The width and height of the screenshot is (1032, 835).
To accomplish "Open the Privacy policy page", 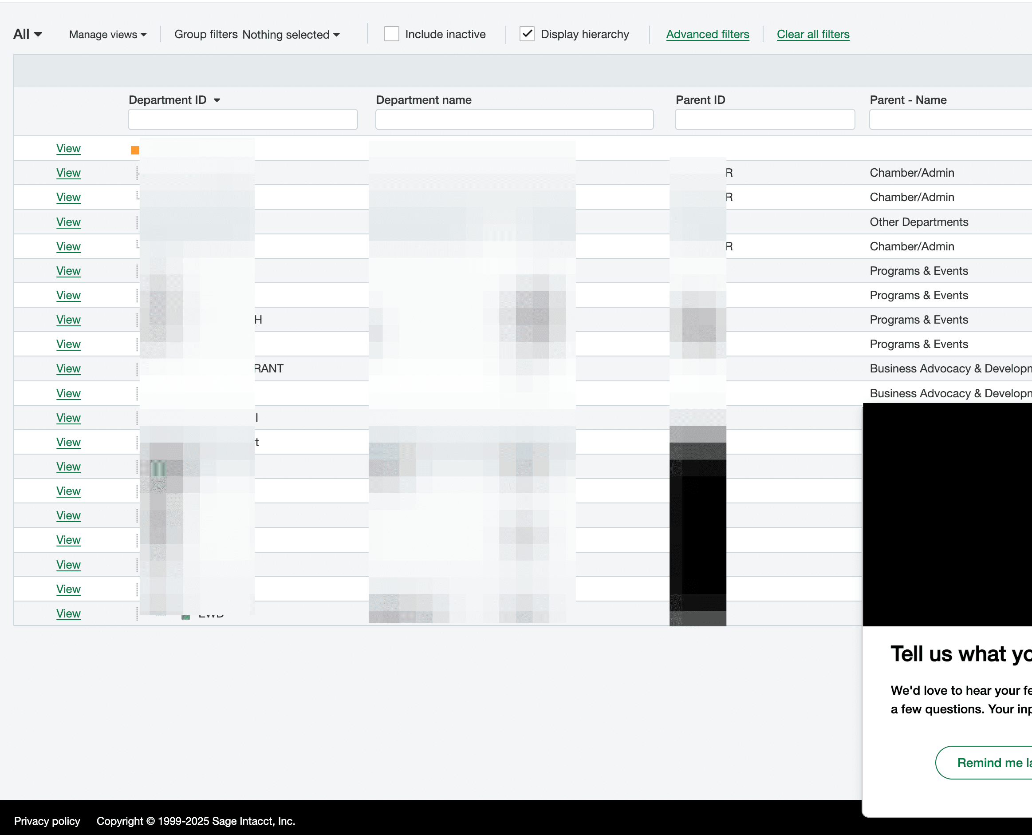I will [47, 821].
